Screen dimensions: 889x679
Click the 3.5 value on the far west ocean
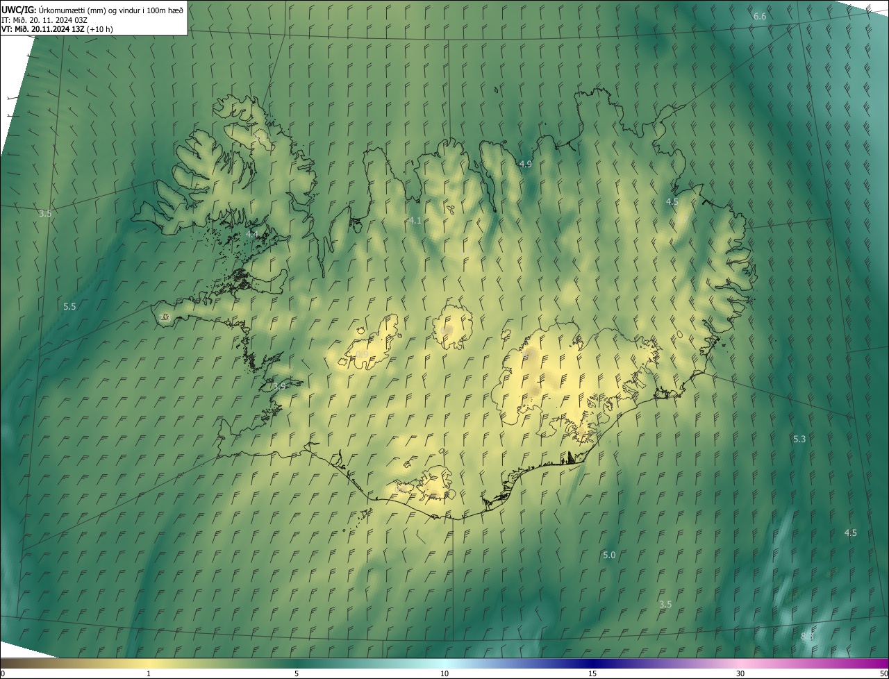point(45,213)
